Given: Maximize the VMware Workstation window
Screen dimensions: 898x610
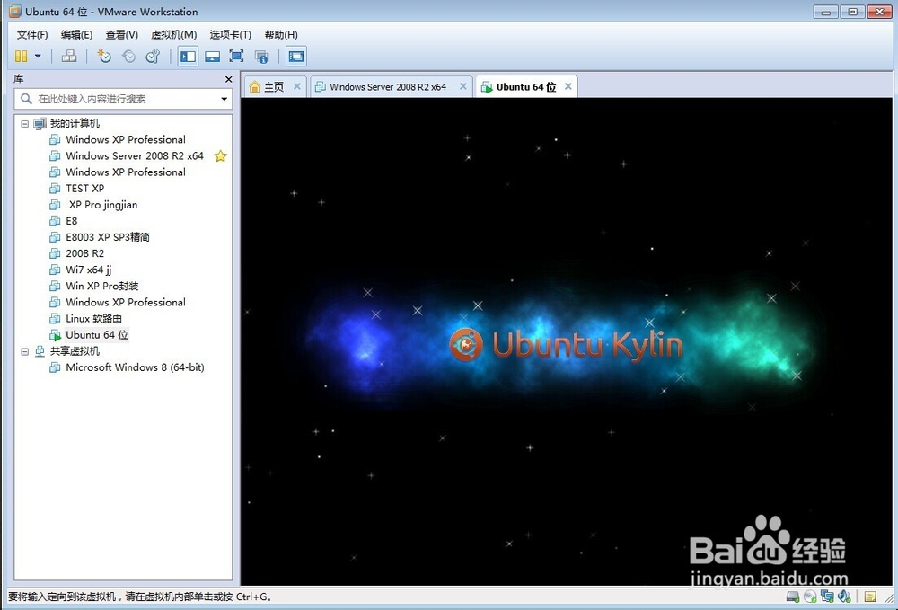Looking at the screenshot, I should (x=852, y=12).
